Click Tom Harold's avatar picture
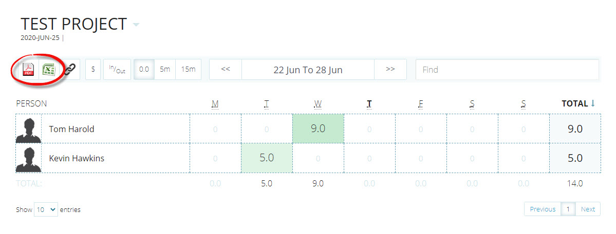616x234 pixels. 29,129
